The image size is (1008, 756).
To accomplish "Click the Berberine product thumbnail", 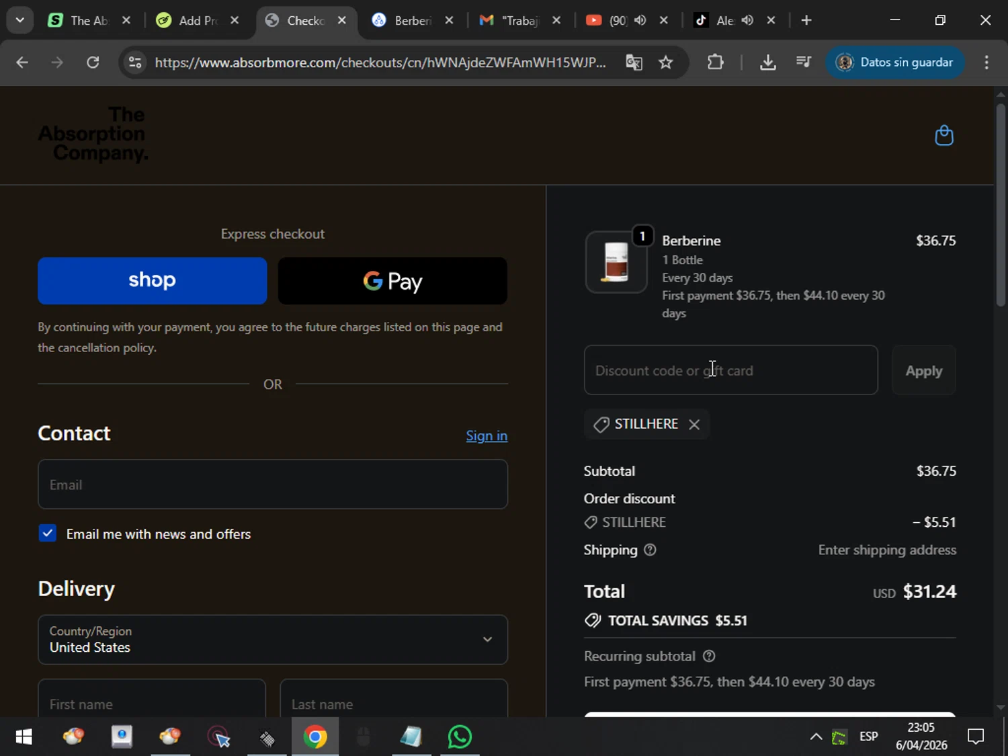I will [x=616, y=262].
